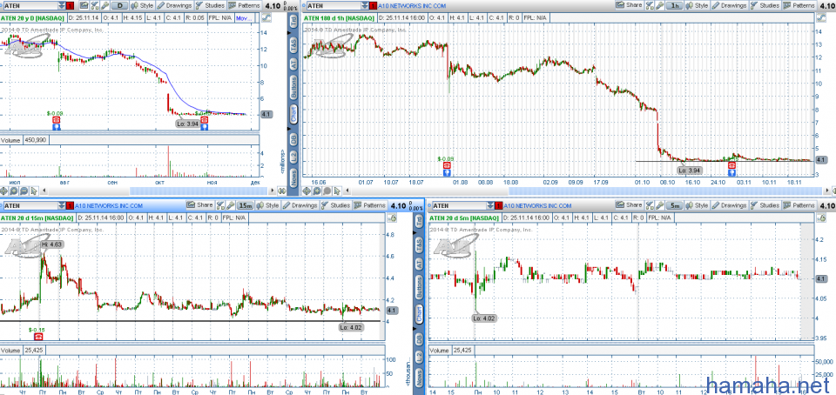Zoom in using magnifier below daily chart
Image resolution: width=836 pixels, height=395 pixels.
[14, 191]
